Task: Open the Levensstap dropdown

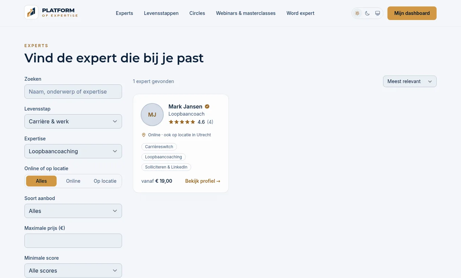Action: 73,121
